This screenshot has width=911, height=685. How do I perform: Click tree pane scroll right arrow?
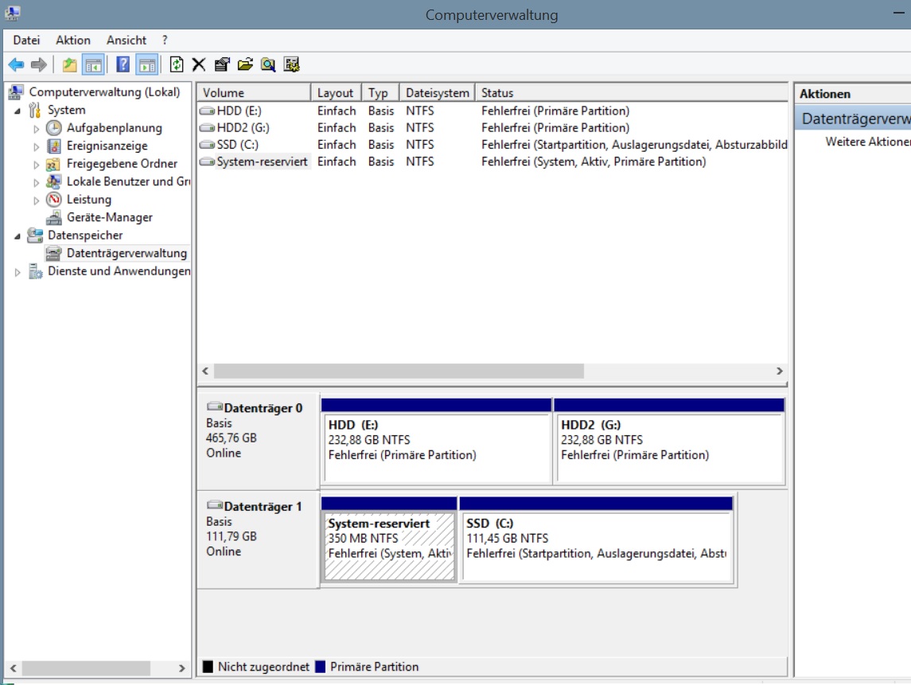coord(182,668)
